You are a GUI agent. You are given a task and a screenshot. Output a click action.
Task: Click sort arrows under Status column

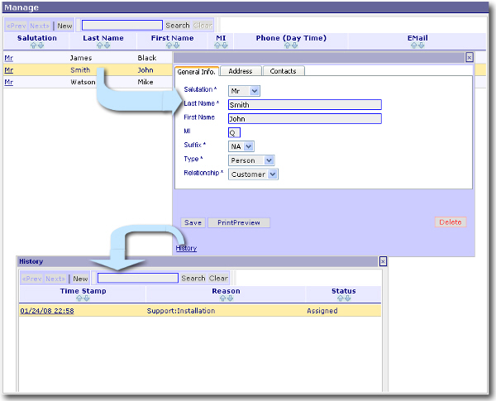(x=343, y=298)
